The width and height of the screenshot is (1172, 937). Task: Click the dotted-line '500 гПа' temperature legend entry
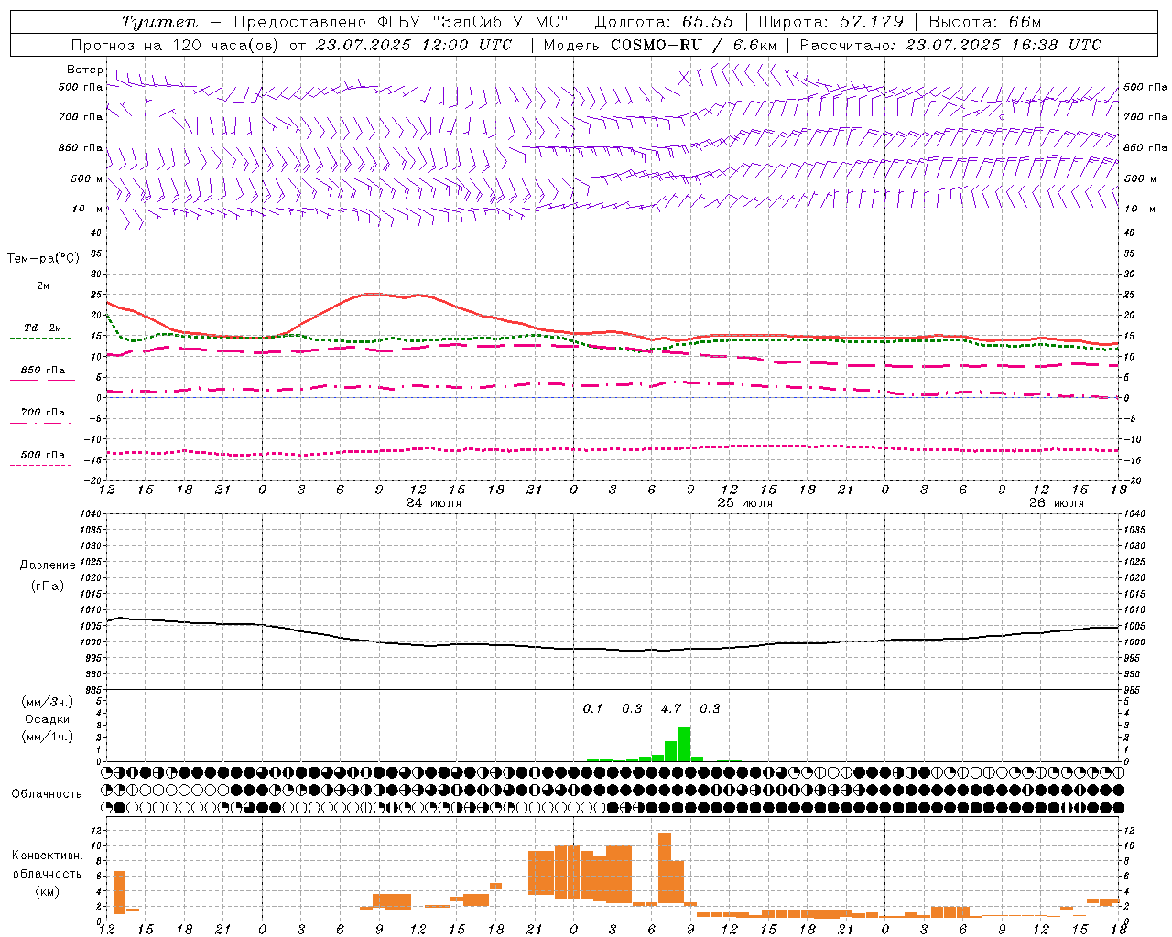[x=43, y=455]
